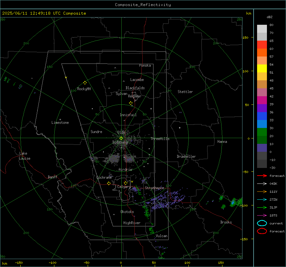Click the red forecast arrow in legend
Image resolution: width=286 pixels, height=267 pixels.
point(262,176)
